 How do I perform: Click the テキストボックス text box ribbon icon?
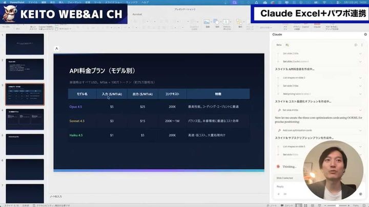(x=227, y=25)
